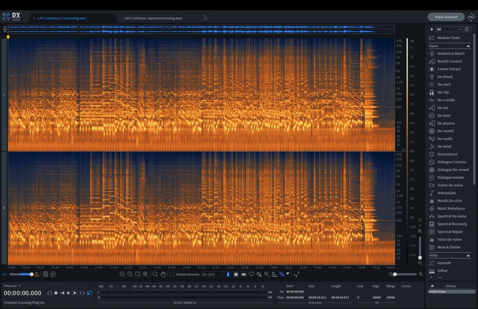The height and width of the screenshot is (309, 478).
Task: Toggle the frequency selection tool
Action: [x=244, y=274]
